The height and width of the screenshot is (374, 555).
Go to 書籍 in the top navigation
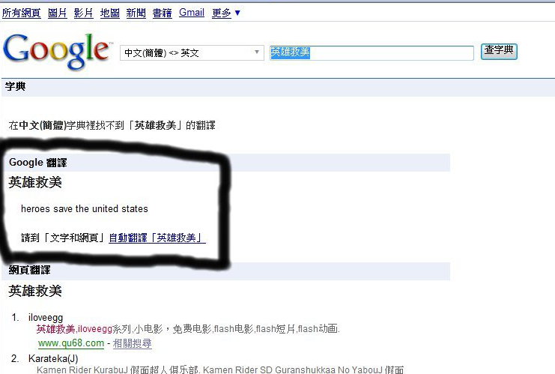[162, 13]
